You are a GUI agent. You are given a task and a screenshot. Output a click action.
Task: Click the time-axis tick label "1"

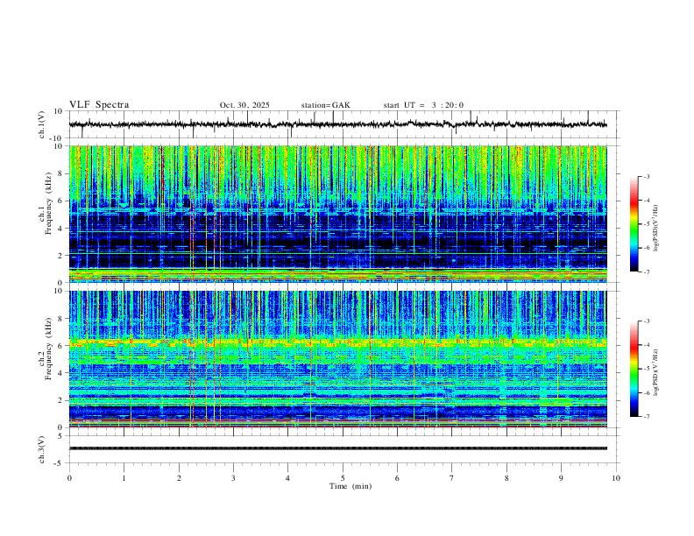tap(124, 478)
